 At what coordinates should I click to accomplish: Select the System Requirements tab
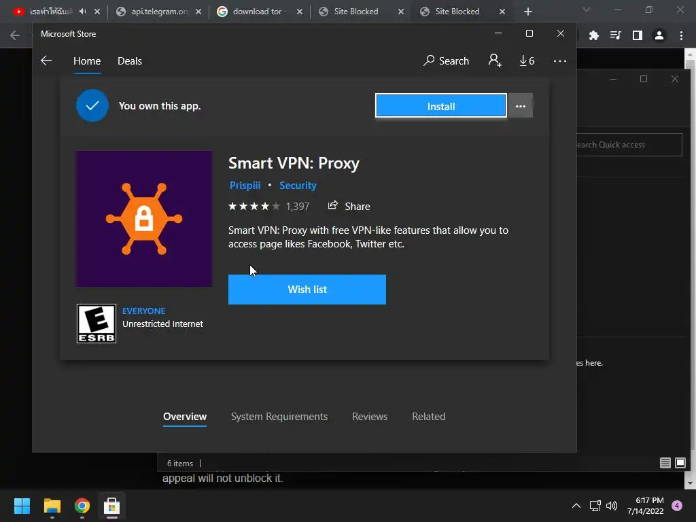pyautogui.click(x=279, y=417)
